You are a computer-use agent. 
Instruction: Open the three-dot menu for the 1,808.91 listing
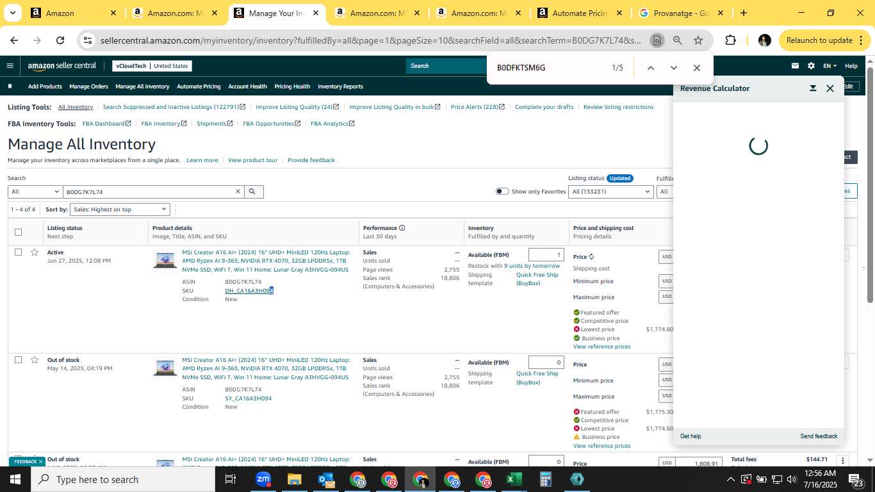point(843,461)
